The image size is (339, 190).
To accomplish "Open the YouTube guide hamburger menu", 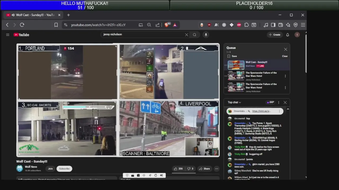I will (8, 35).
